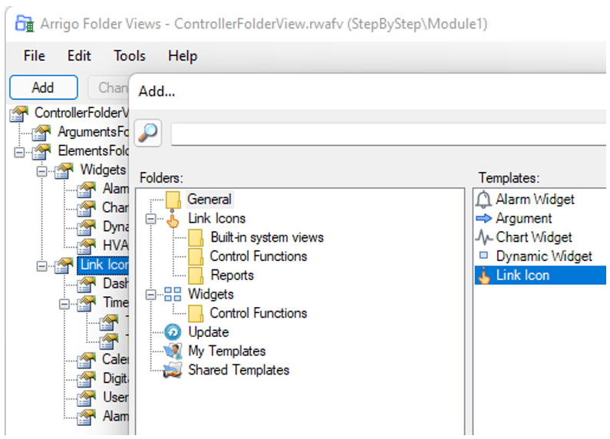The height and width of the screenshot is (439, 610).
Task: Click the Cale node icon in left tree
Action: pyautogui.click(x=87, y=360)
